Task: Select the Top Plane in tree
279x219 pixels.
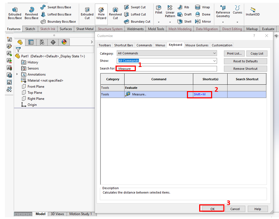Action: [x=32, y=92]
